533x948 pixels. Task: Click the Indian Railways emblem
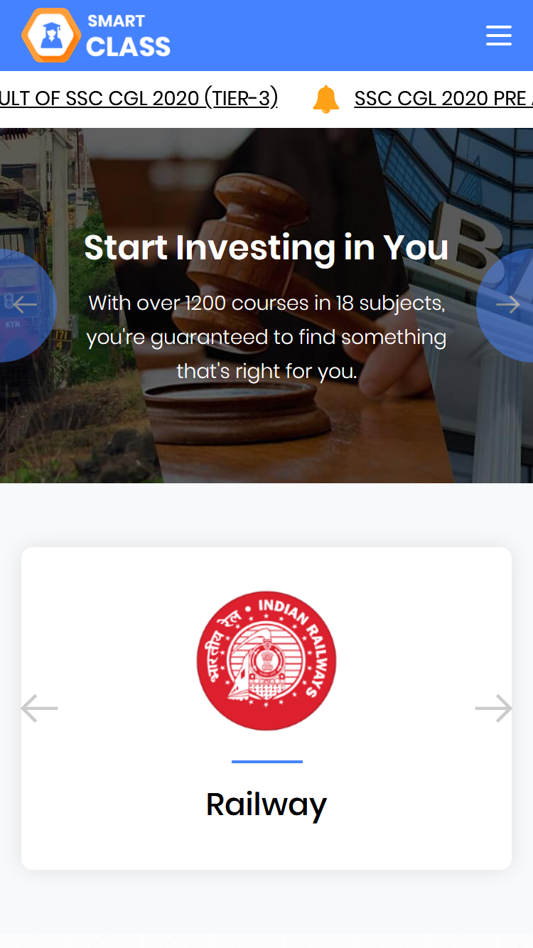tap(266, 661)
